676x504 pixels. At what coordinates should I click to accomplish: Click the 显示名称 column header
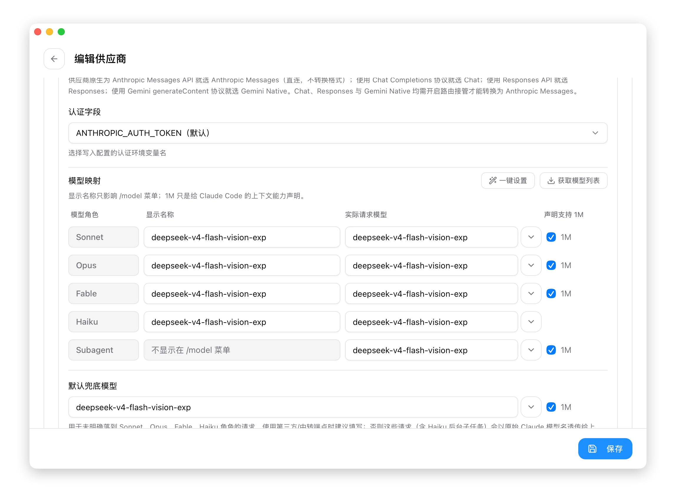pyautogui.click(x=160, y=215)
